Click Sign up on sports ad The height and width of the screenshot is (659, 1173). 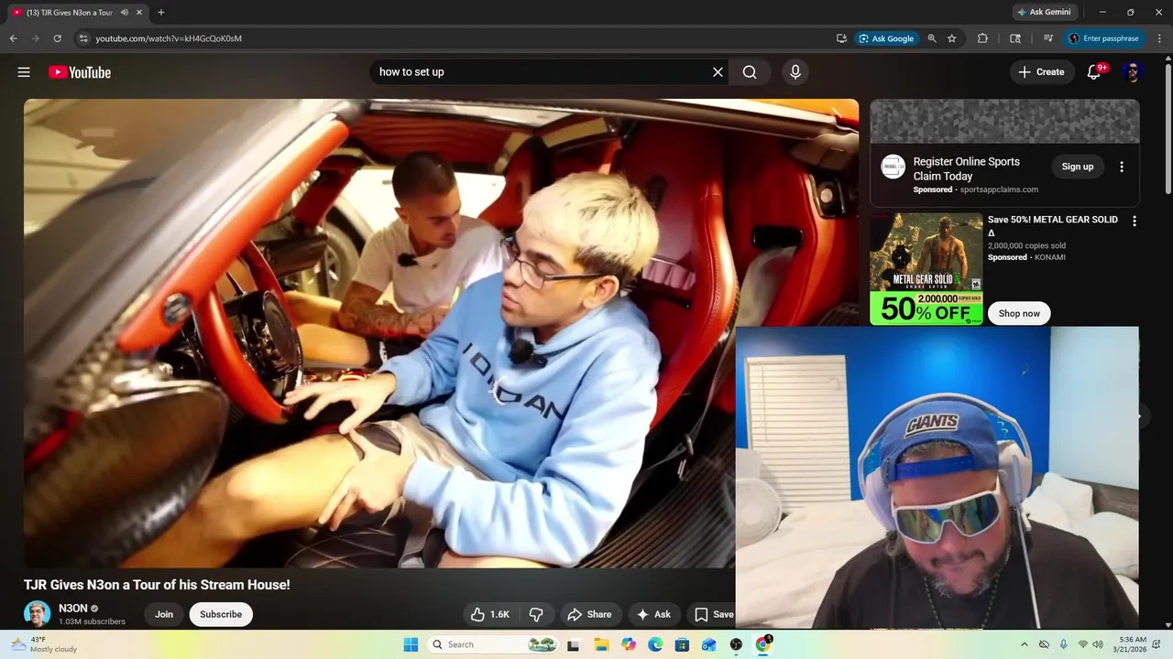click(1078, 167)
